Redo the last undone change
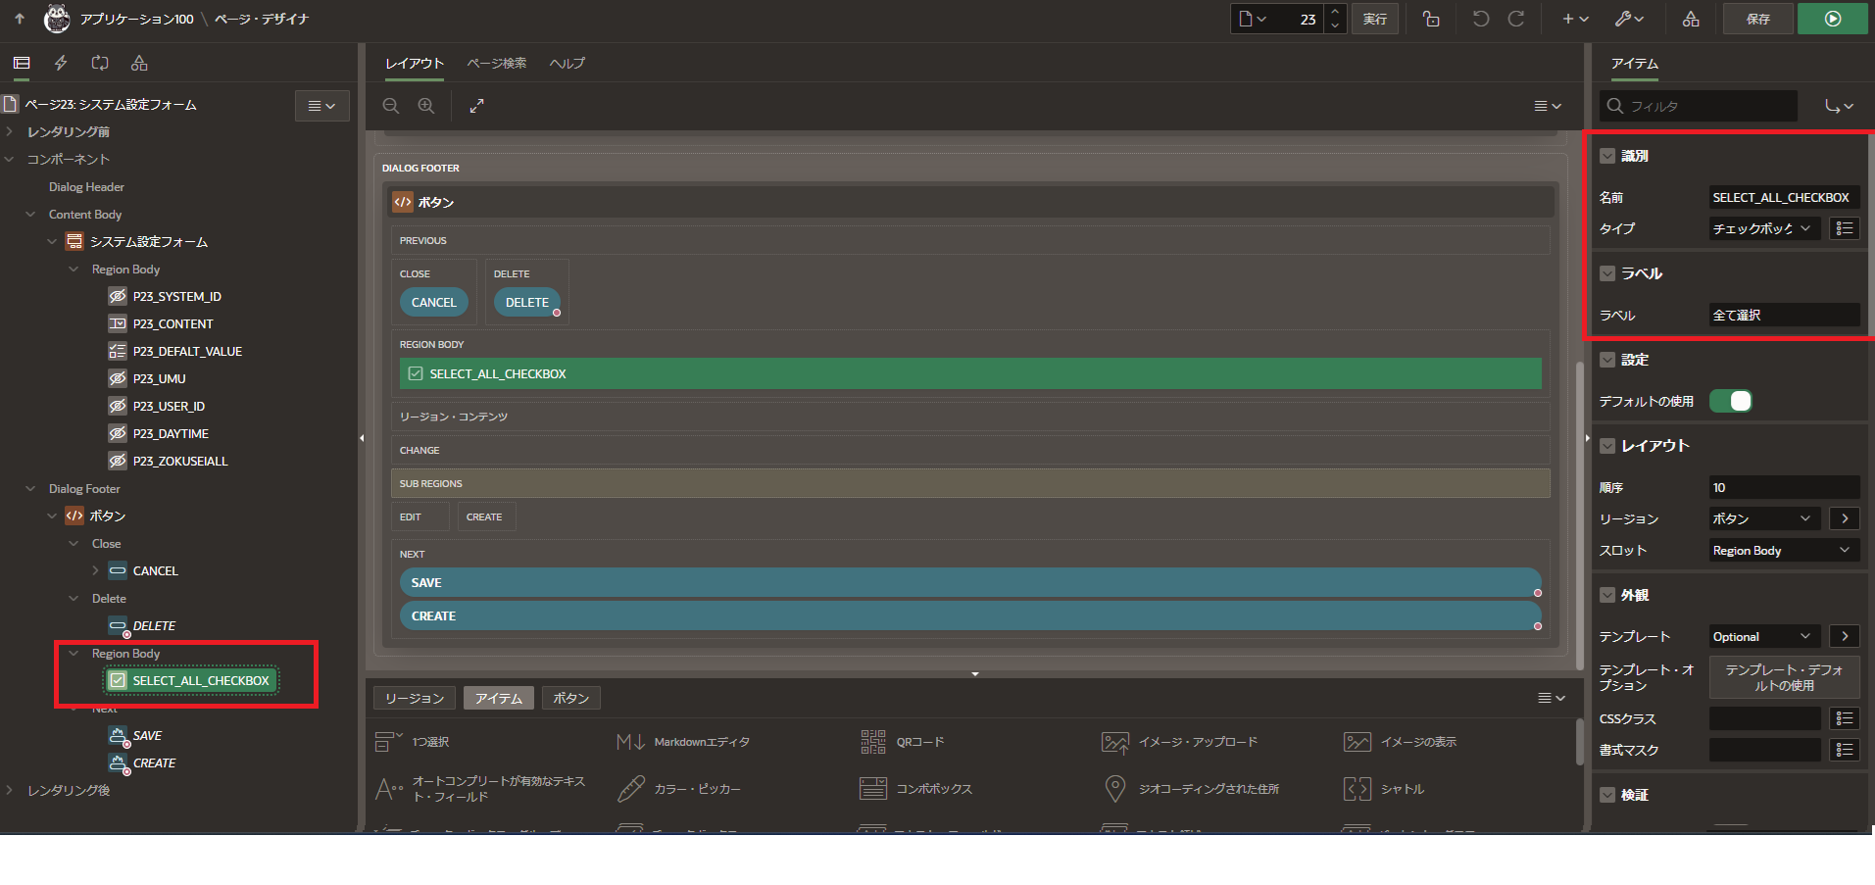Screen dimensions: 1875x885 pos(1516,19)
